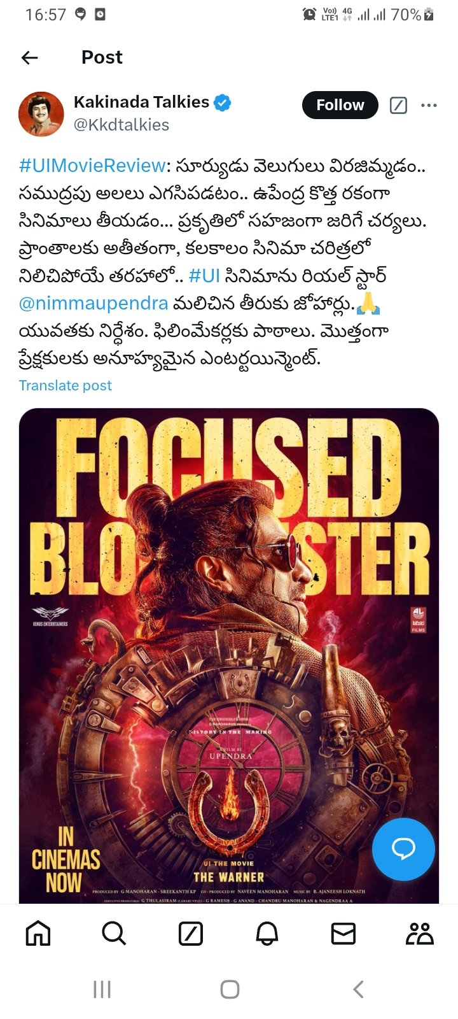Tap the blue reply bubble button
The height and width of the screenshot is (1019, 458).
point(403,849)
